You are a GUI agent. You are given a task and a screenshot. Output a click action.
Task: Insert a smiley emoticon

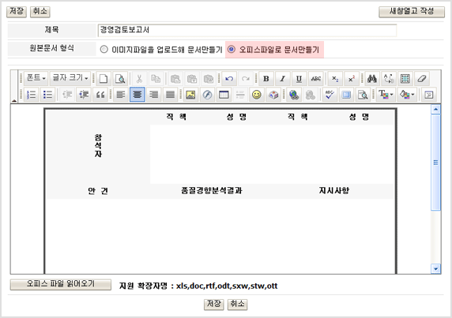pyautogui.click(x=257, y=95)
